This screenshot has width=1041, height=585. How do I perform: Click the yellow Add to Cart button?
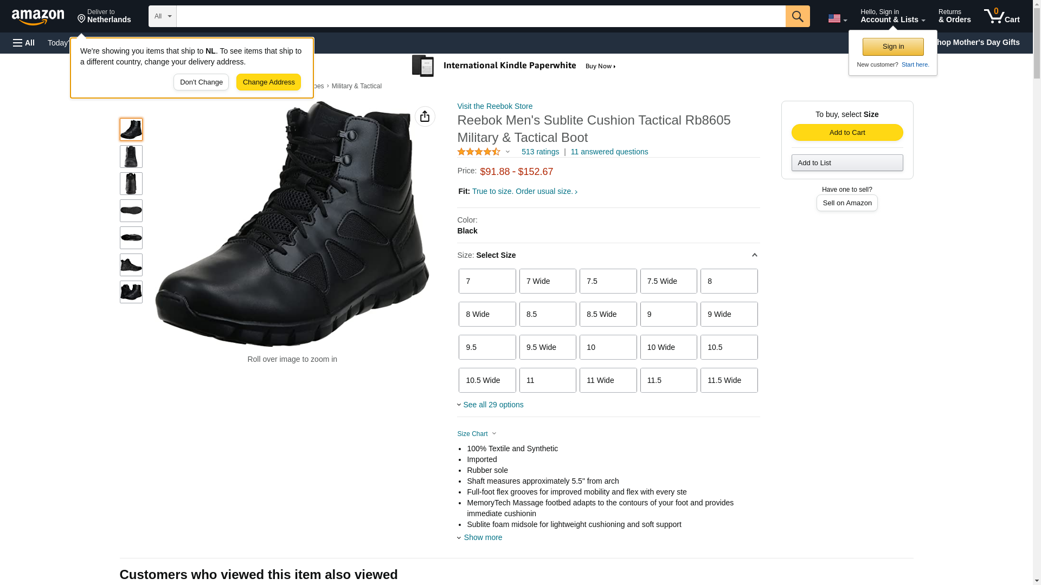[847, 133]
